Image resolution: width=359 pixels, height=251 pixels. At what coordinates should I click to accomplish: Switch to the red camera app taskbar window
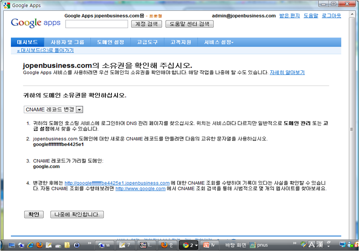click(x=209, y=245)
